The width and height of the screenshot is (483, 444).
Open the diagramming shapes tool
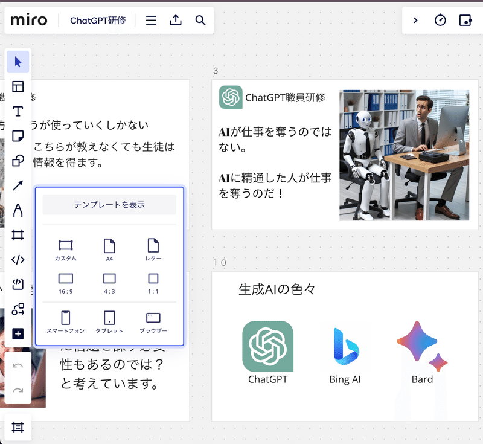[x=18, y=309]
